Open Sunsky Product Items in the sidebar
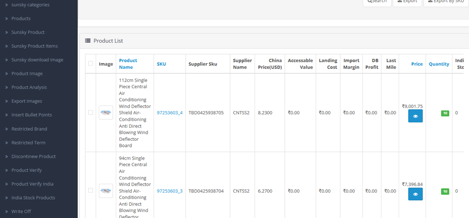The height and width of the screenshot is (218, 469). click(34, 46)
